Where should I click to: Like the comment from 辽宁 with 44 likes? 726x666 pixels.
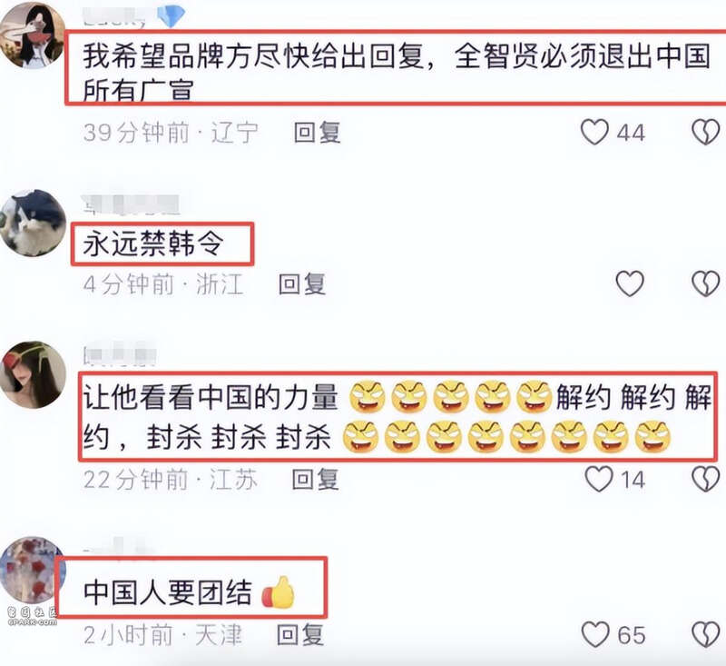(x=594, y=133)
